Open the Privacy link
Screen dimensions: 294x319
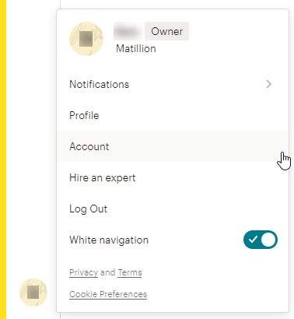click(83, 272)
